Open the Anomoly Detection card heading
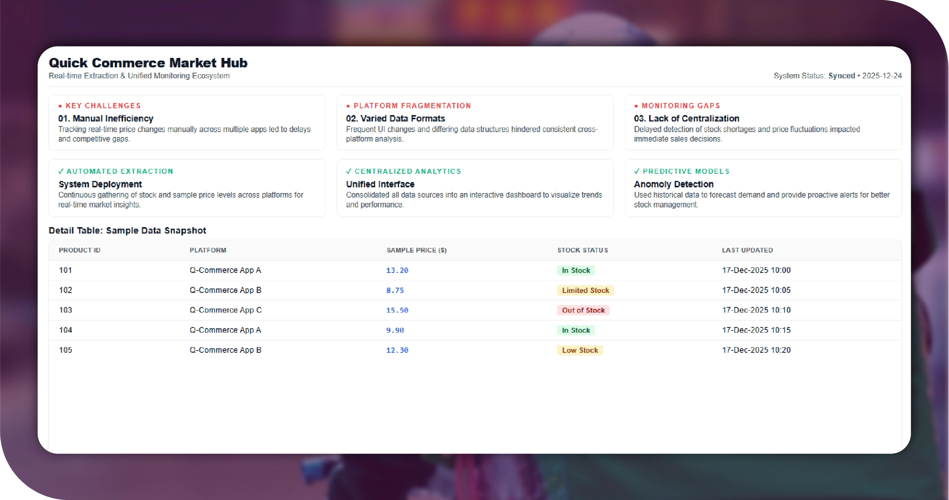Screen dimensions: 949x500 click(x=673, y=184)
